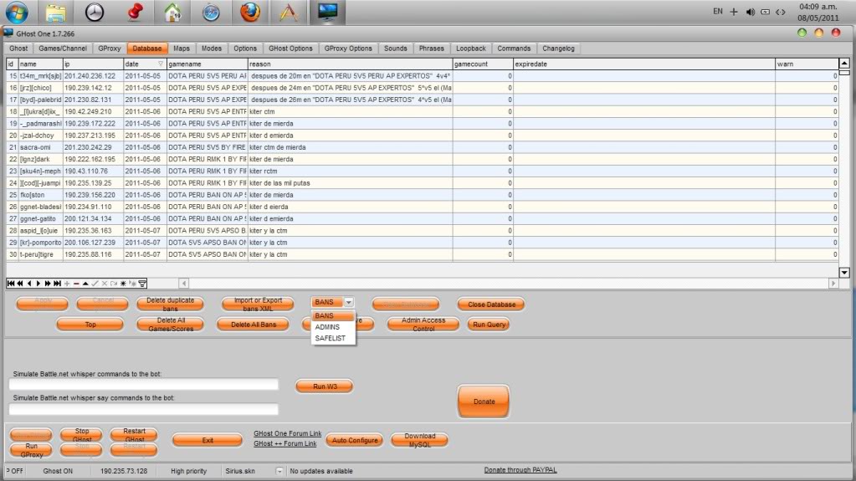856x481 pixels.
Task: Open red pushpin app in taskbar
Action: tap(134, 12)
